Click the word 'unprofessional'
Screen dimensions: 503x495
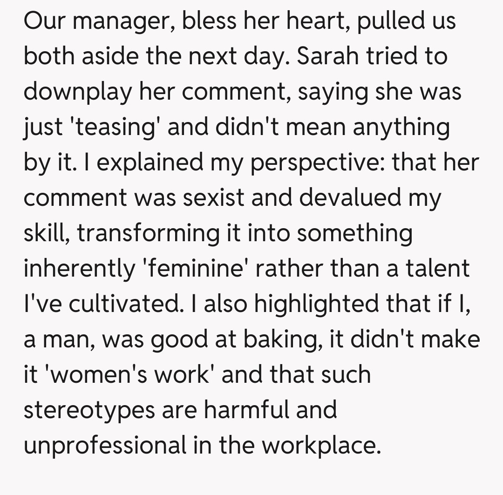coord(105,446)
